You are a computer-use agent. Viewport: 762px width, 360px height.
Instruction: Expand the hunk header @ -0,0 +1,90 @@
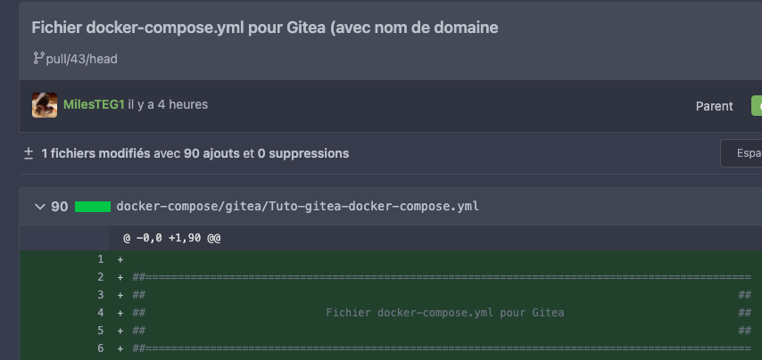[x=171, y=239]
